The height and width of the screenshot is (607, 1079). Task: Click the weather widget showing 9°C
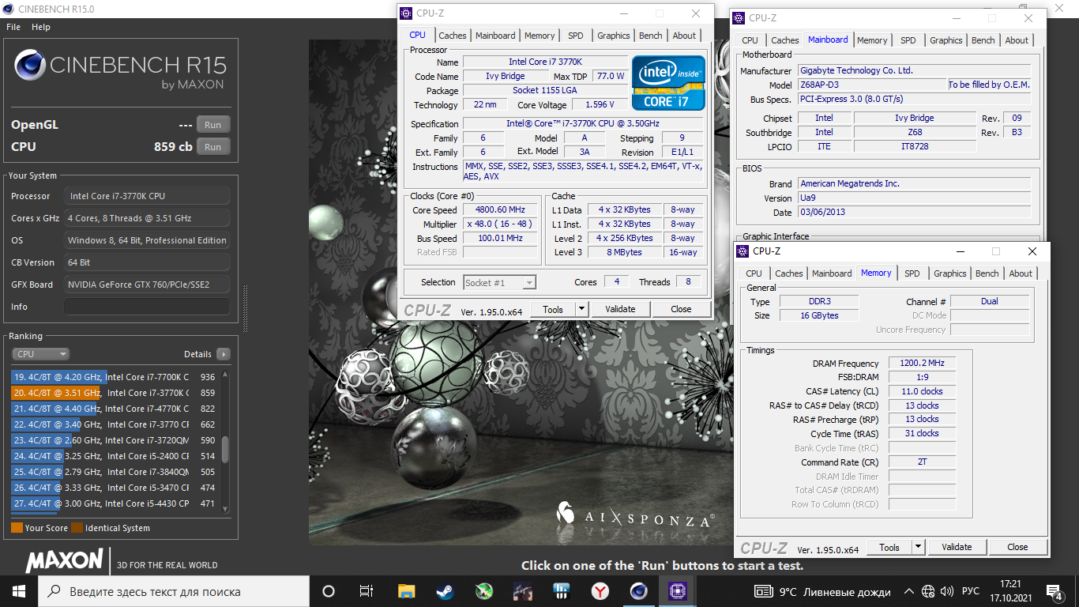point(822,591)
